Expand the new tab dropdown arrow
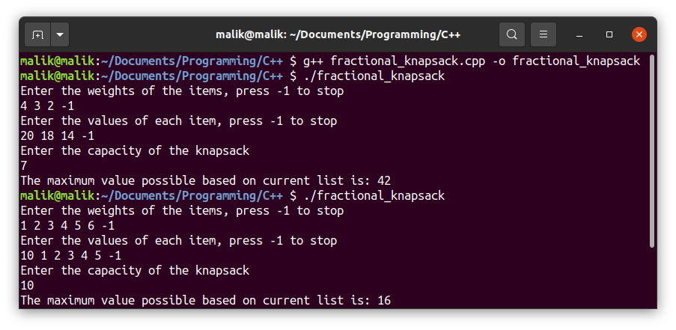The width and height of the screenshot is (676, 330). click(x=61, y=34)
